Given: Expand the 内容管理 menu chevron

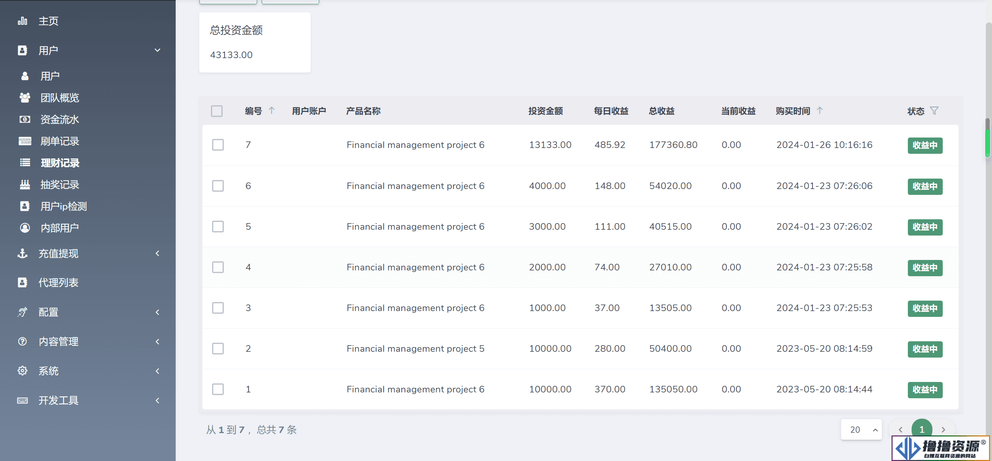Looking at the screenshot, I should [x=157, y=341].
